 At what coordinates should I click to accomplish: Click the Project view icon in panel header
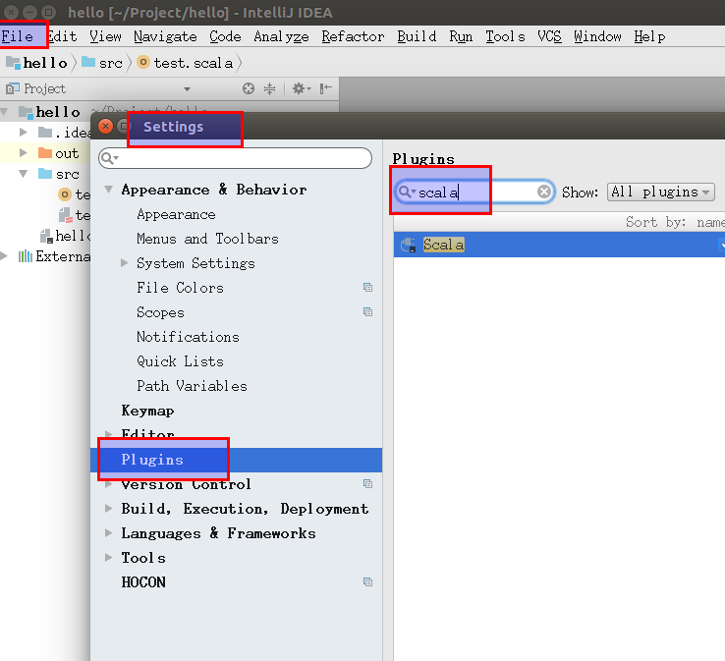pos(13,88)
